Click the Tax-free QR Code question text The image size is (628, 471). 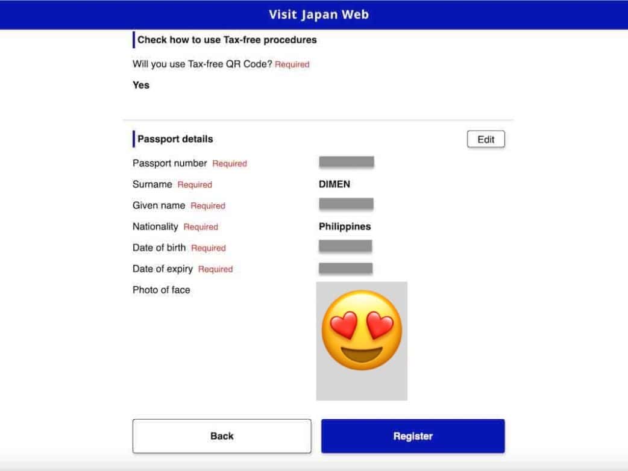coord(203,64)
